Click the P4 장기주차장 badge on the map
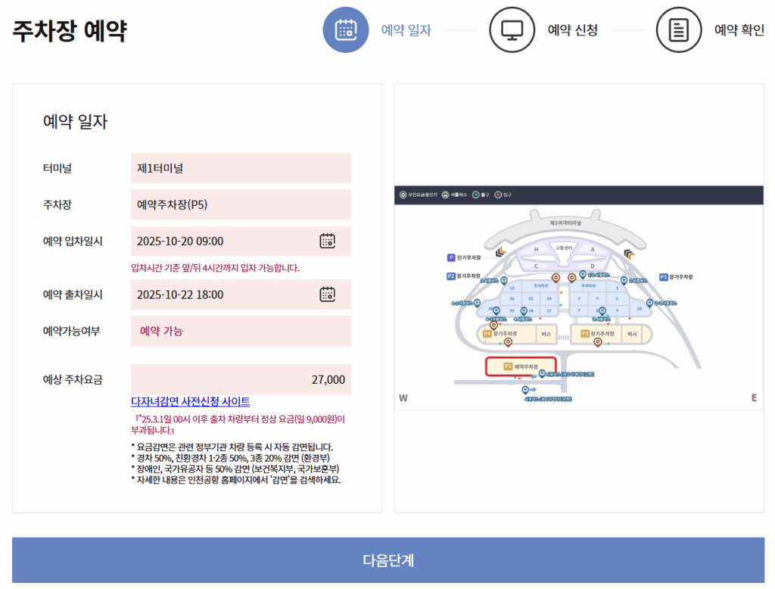Viewport: 775px width, 589px height. point(487,333)
